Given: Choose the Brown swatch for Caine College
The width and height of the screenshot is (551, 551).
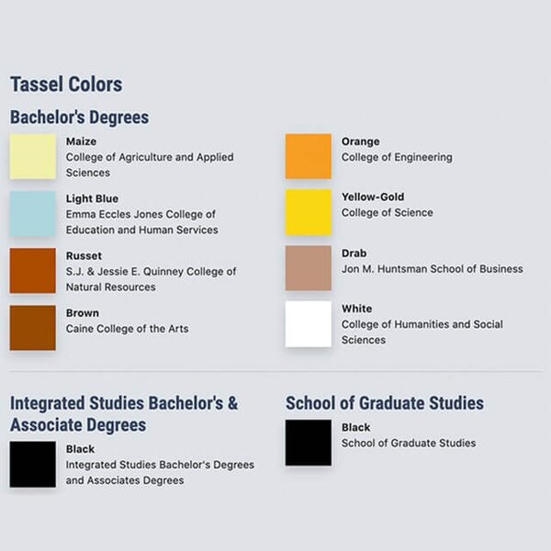Looking at the screenshot, I should coord(33,328).
